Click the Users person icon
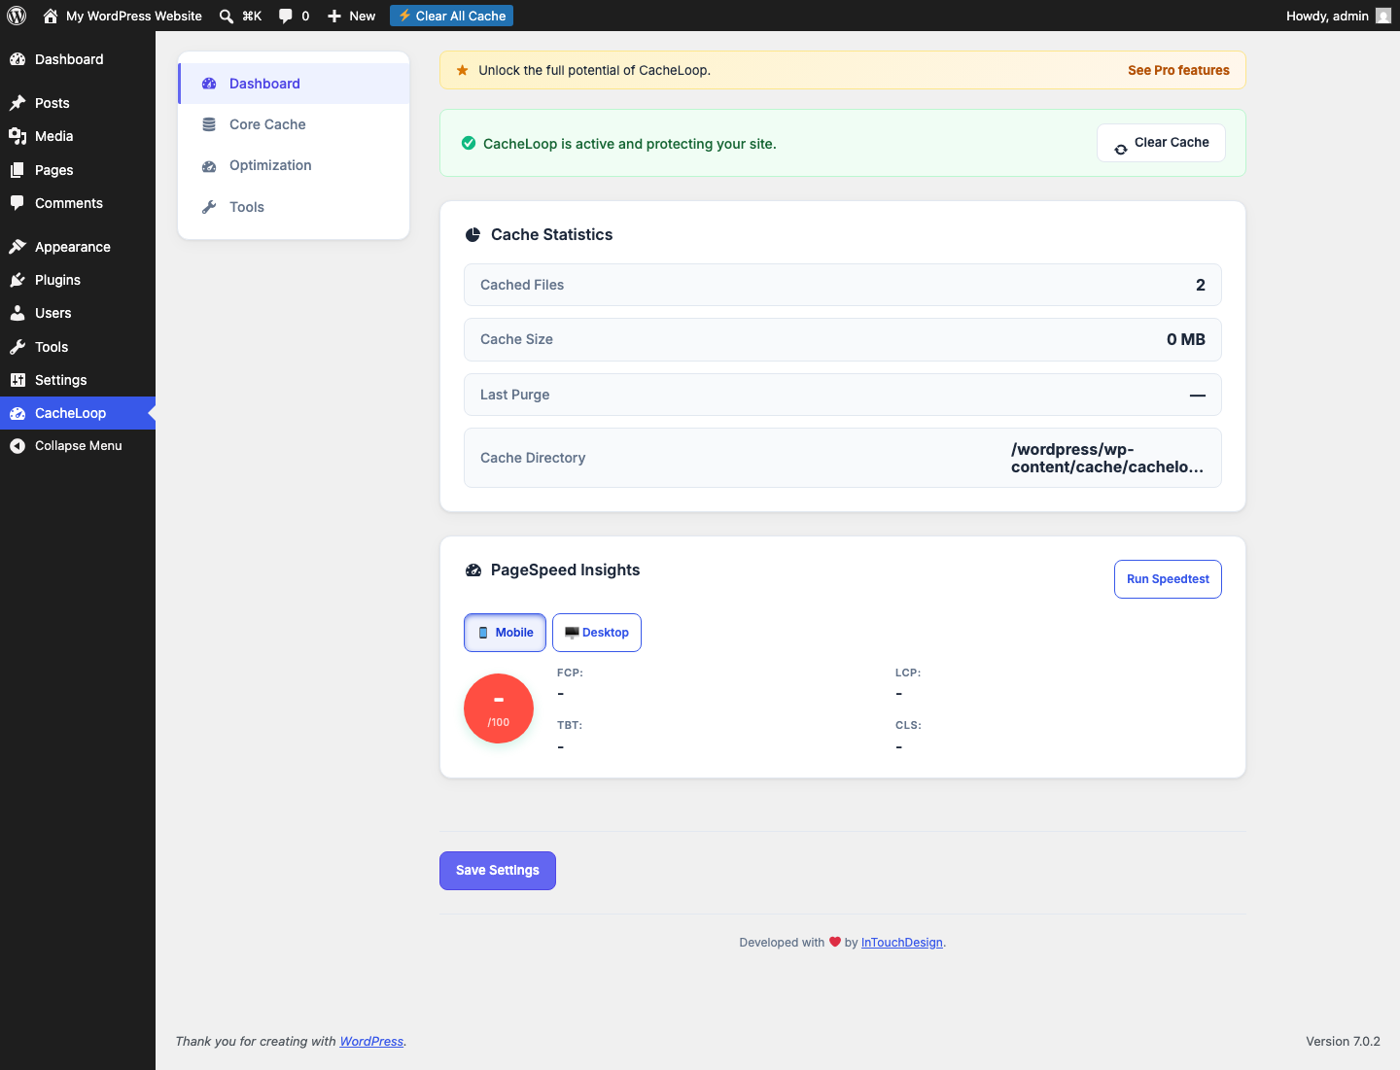This screenshot has height=1070, width=1400. point(17,313)
